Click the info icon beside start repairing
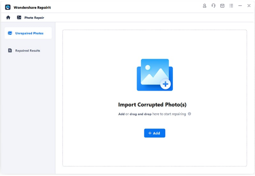The height and width of the screenshot is (176, 255). (x=189, y=114)
